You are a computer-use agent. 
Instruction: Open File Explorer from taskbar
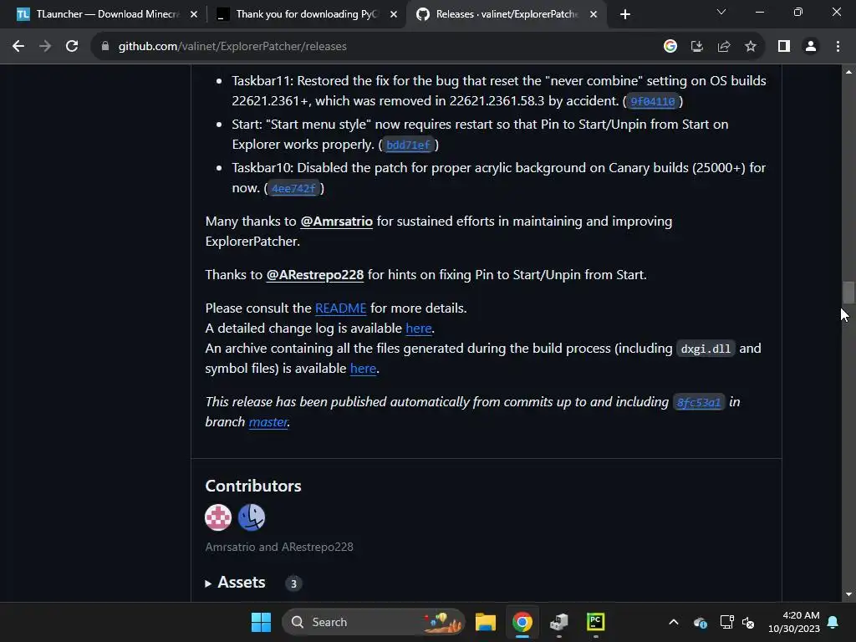pos(486,622)
